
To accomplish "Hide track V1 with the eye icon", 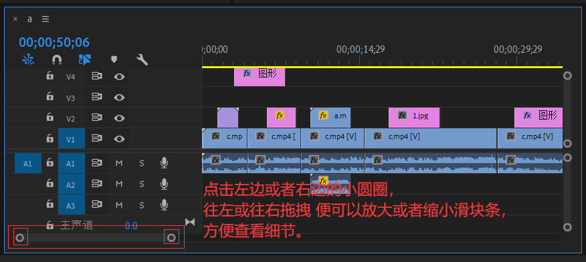I will pyautogui.click(x=119, y=139).
